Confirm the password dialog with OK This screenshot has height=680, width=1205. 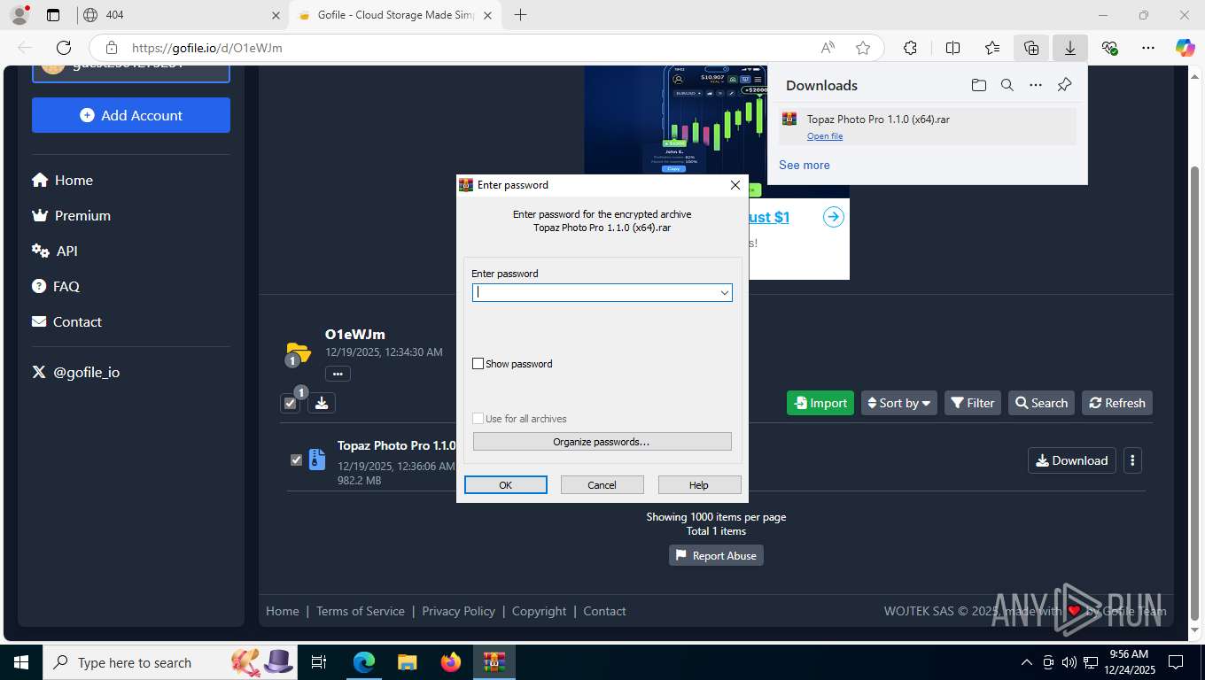click(x=506, y=485)
